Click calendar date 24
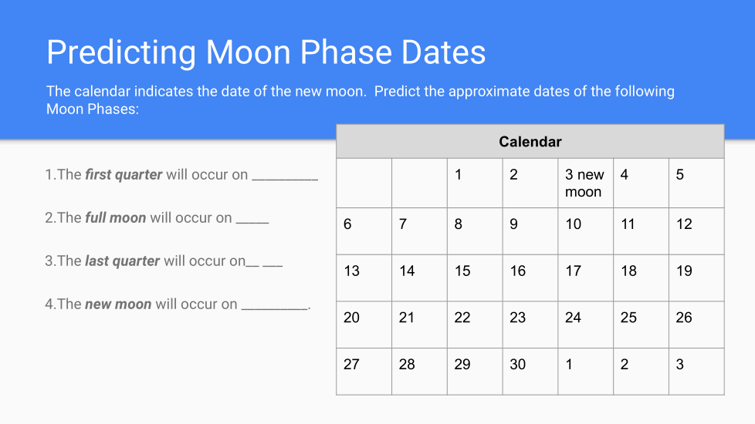 [585, 324]
